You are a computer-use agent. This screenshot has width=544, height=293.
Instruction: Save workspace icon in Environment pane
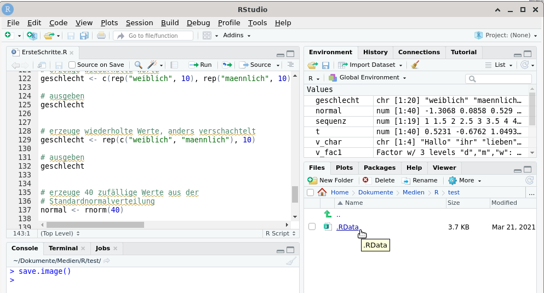[x=325, y=65]
